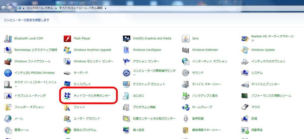The height and width of the screenshot is (139, 304).
Task: Open the サウンド speaker icon
Action: (185, 73)
